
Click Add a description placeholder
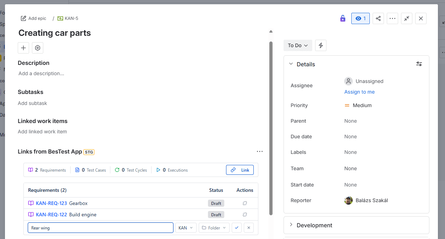tap(42, 73)
